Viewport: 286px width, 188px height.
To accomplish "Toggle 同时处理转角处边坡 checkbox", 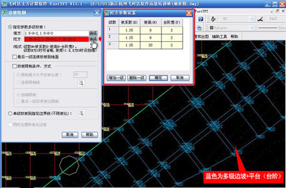I will tap(10, 125).
